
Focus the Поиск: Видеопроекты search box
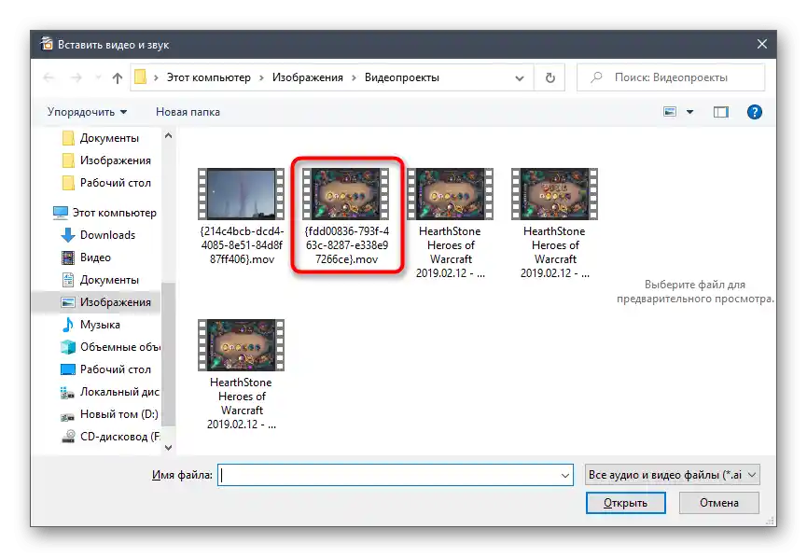point(671,77)
